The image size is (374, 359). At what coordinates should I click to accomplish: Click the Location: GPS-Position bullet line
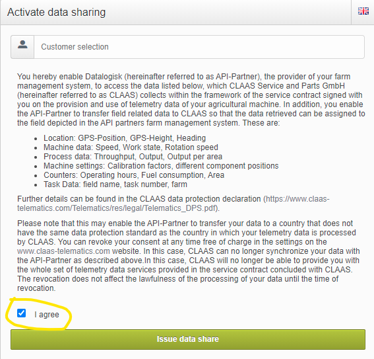click(125, 138)
